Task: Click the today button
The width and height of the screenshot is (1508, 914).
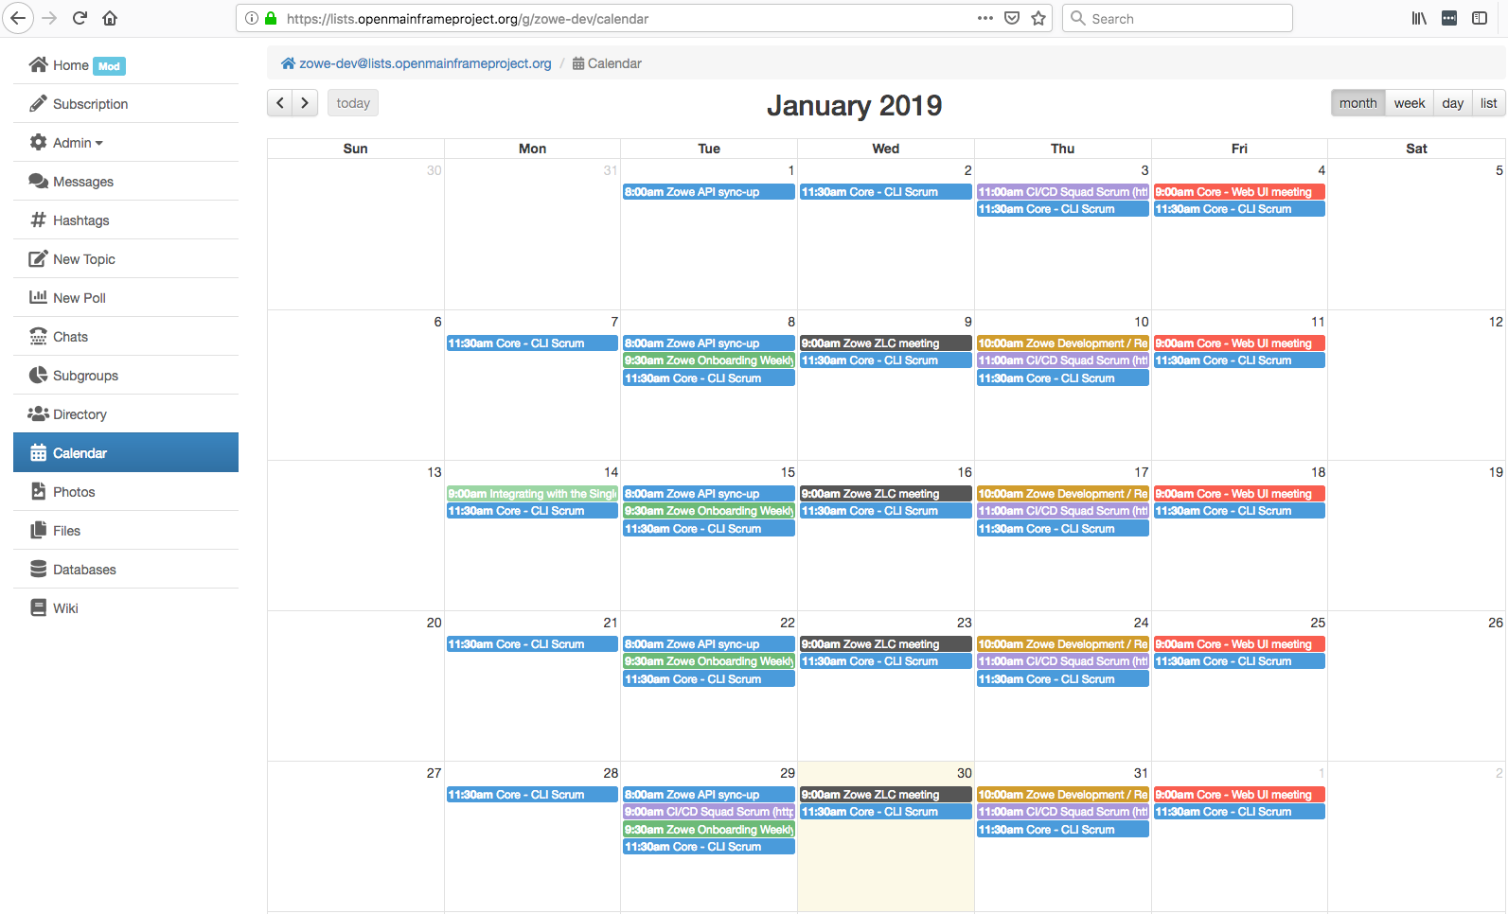Action: click(x=353, y=103)
